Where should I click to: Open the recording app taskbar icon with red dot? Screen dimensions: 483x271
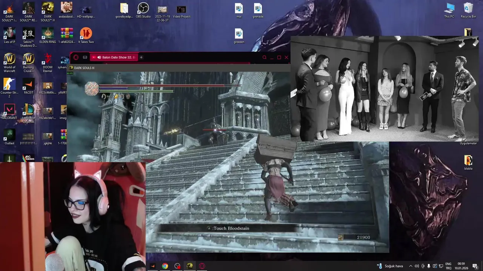177,266
